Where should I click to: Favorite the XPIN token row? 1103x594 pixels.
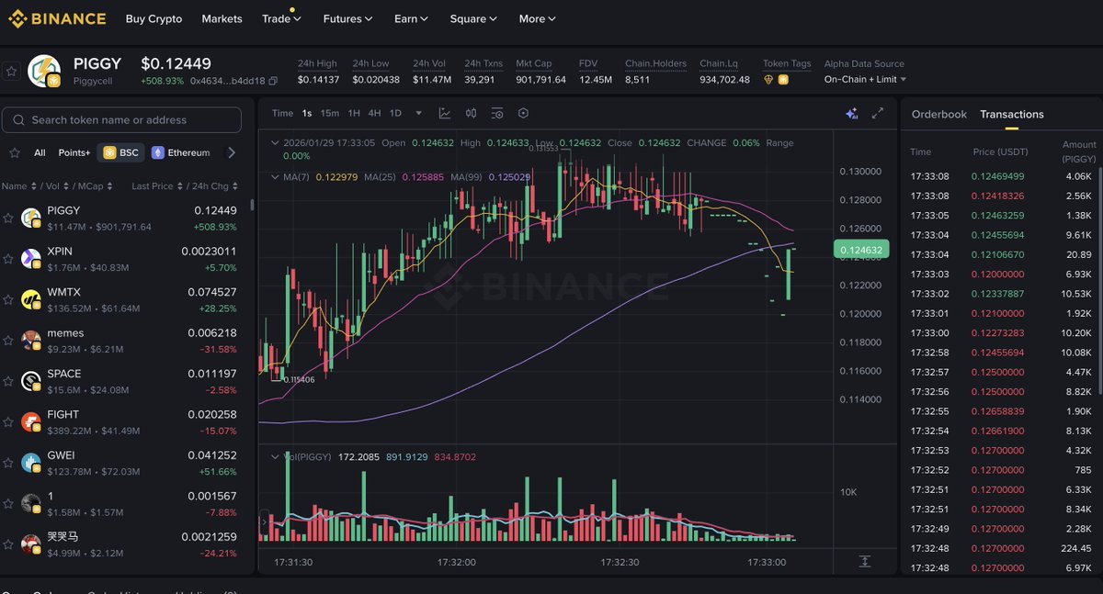click(8, 258)
